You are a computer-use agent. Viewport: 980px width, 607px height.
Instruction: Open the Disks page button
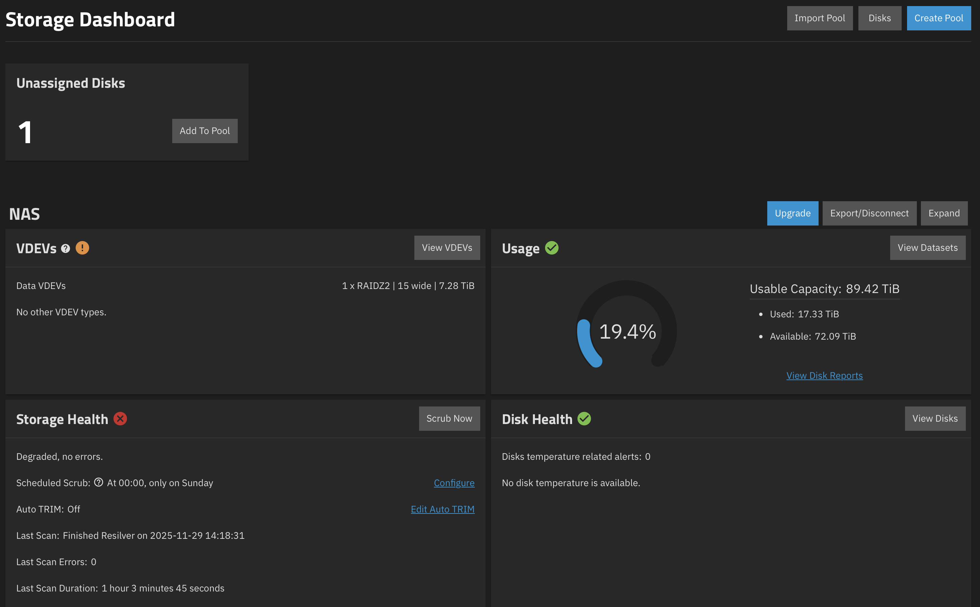879,18
